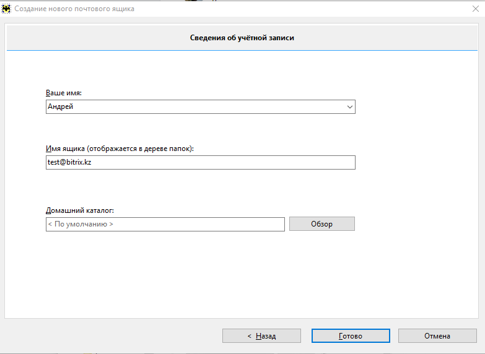Viewport: 485px width, 354px height.
Task: Finish setup with the Готово button
Action: click(x=351, y=336)
